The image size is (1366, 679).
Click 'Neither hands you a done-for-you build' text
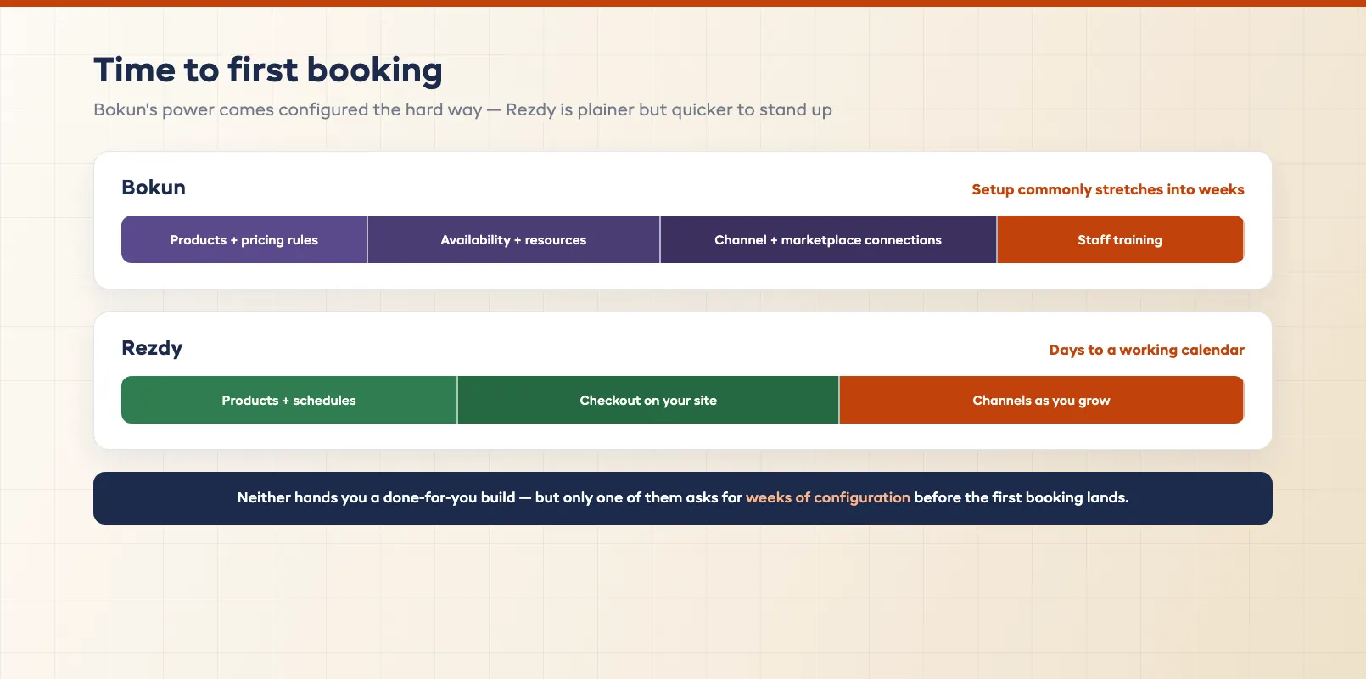tap(376, 497)
